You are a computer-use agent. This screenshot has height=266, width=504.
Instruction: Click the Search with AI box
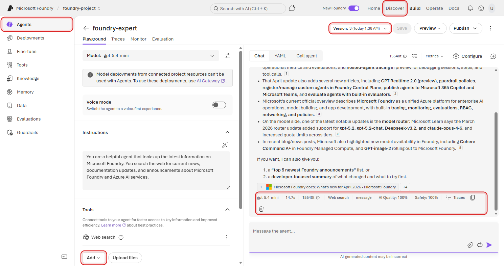pos(248,8)
